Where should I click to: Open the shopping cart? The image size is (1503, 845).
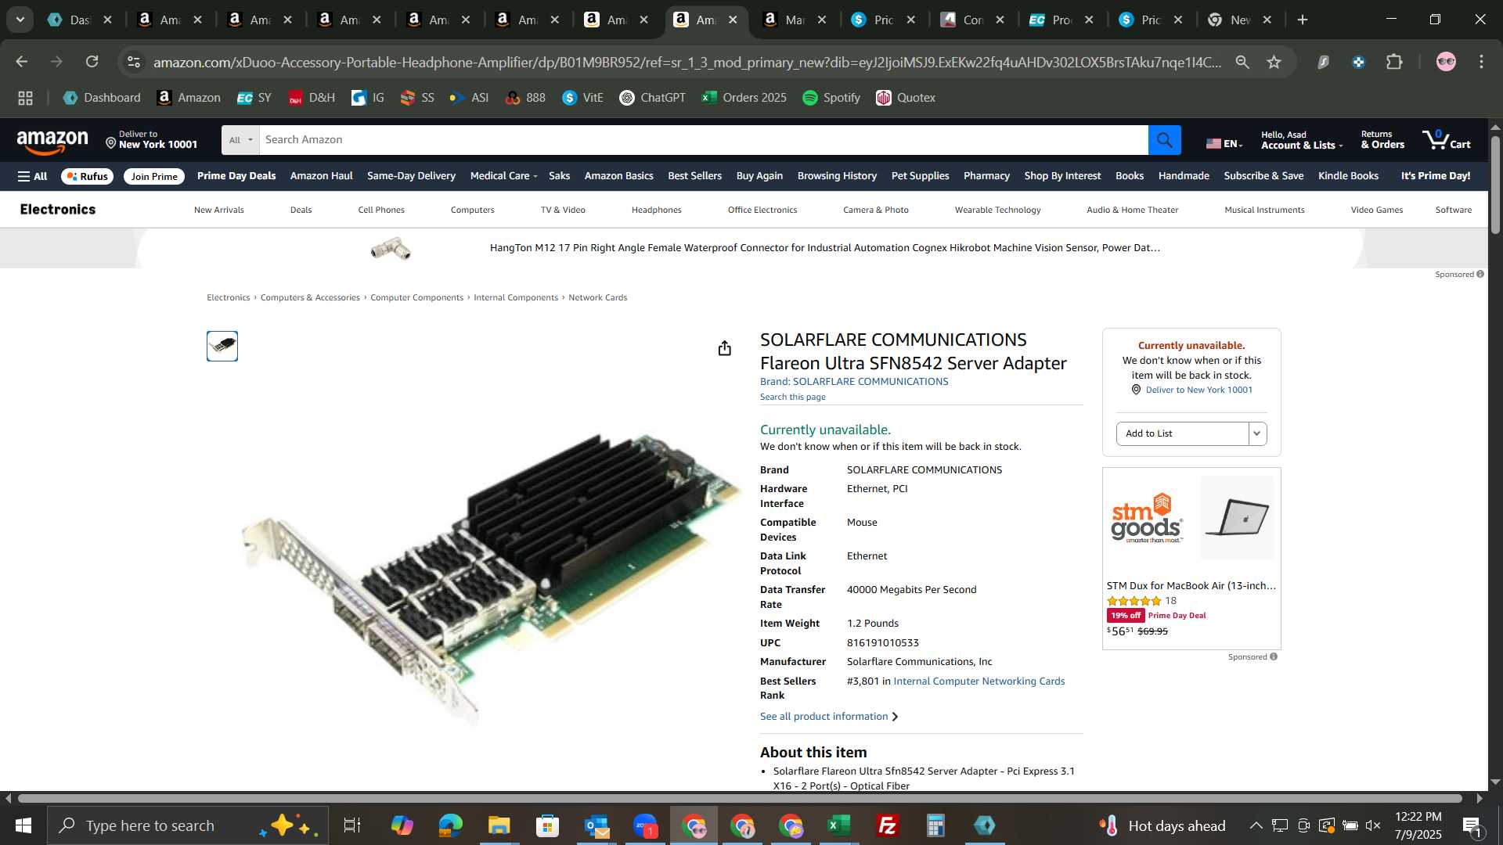pos(1447,140)
